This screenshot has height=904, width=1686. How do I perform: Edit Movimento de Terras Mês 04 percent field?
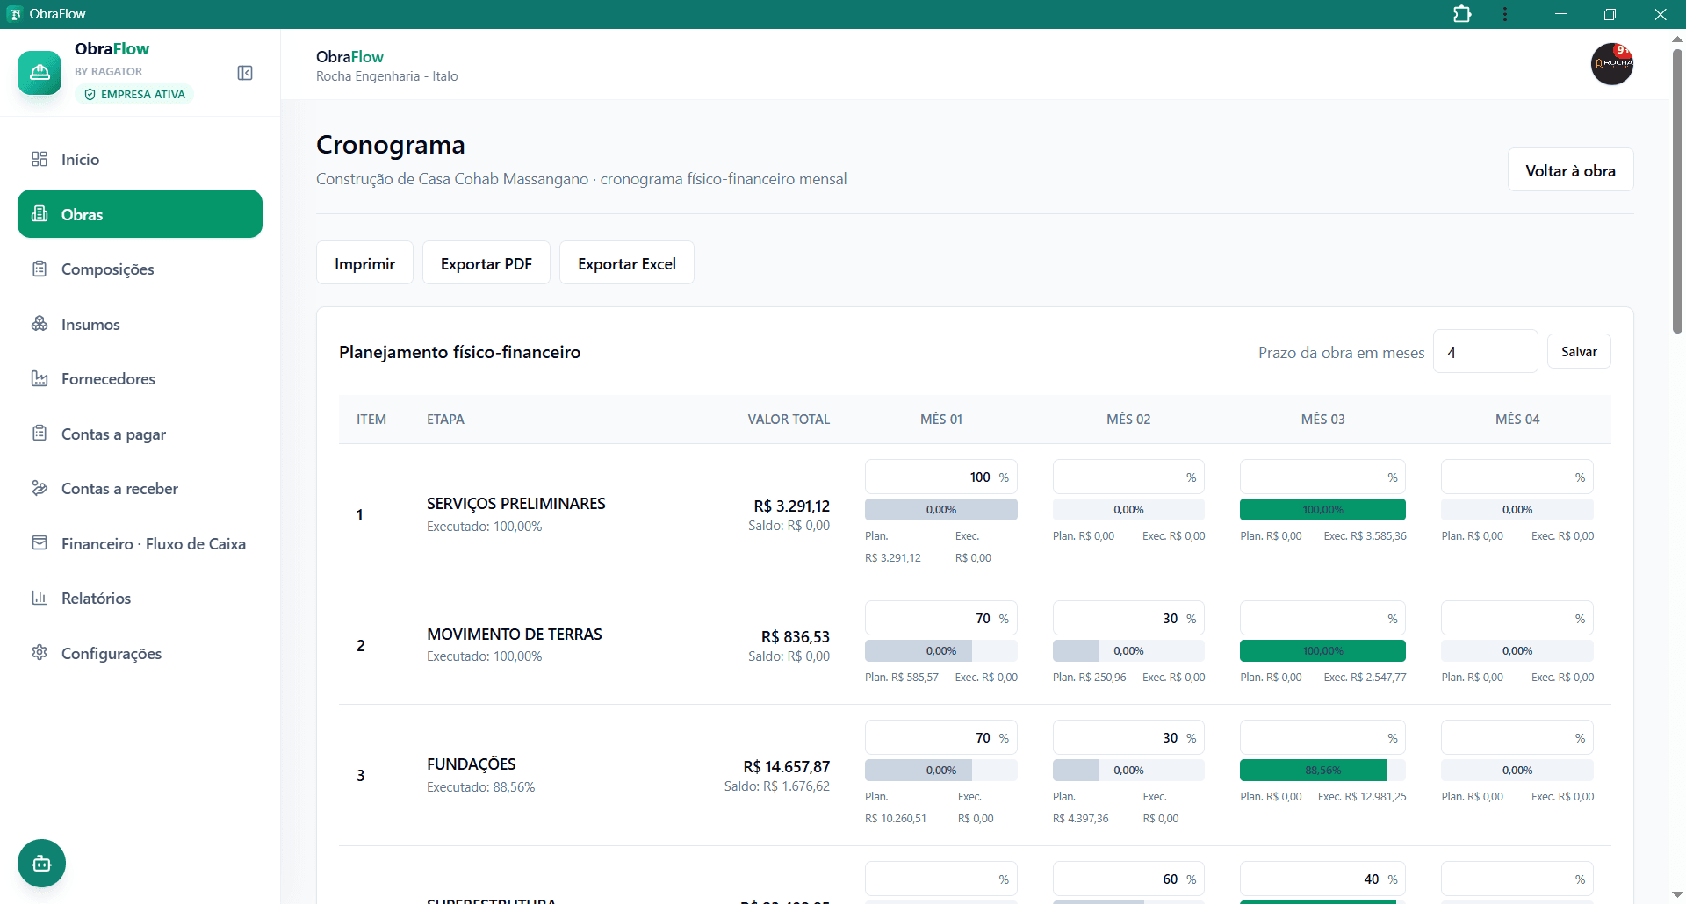point(1517,618)
